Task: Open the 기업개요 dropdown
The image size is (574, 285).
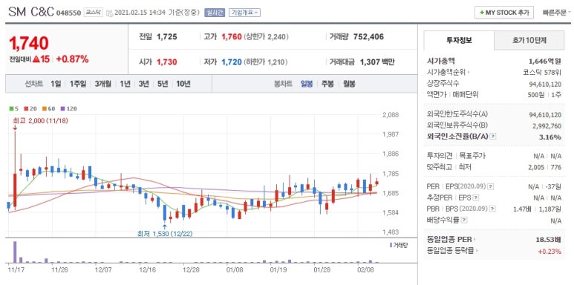Action: [x=244, y=13]
